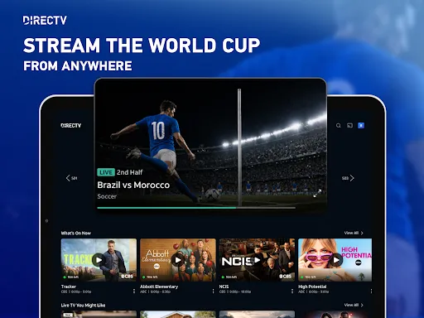
Task: Expand the Brazil vs Morocco player to fullscreen
Action: click(317, 193)
